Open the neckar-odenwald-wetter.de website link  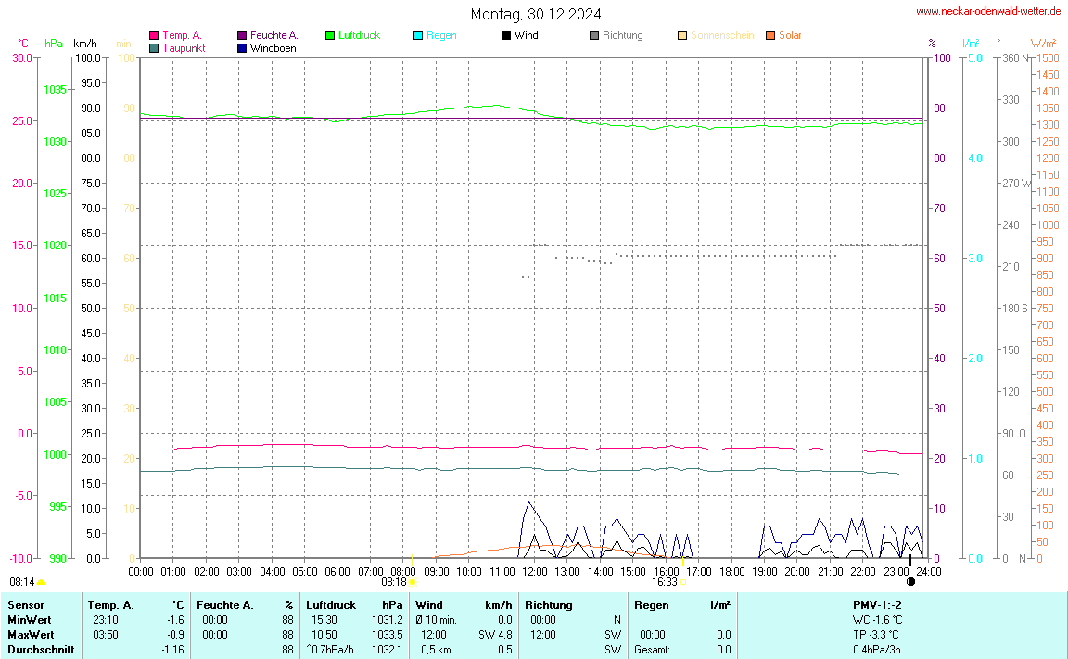pyautogui.click(x=987, y=11)
